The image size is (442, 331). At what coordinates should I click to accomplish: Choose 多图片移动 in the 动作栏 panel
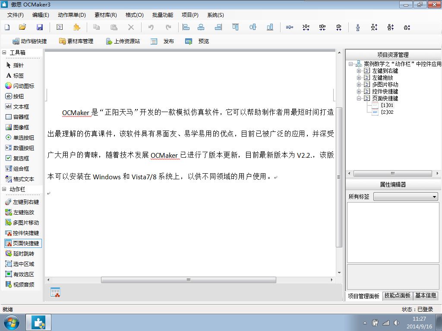[x=22, y=223]
